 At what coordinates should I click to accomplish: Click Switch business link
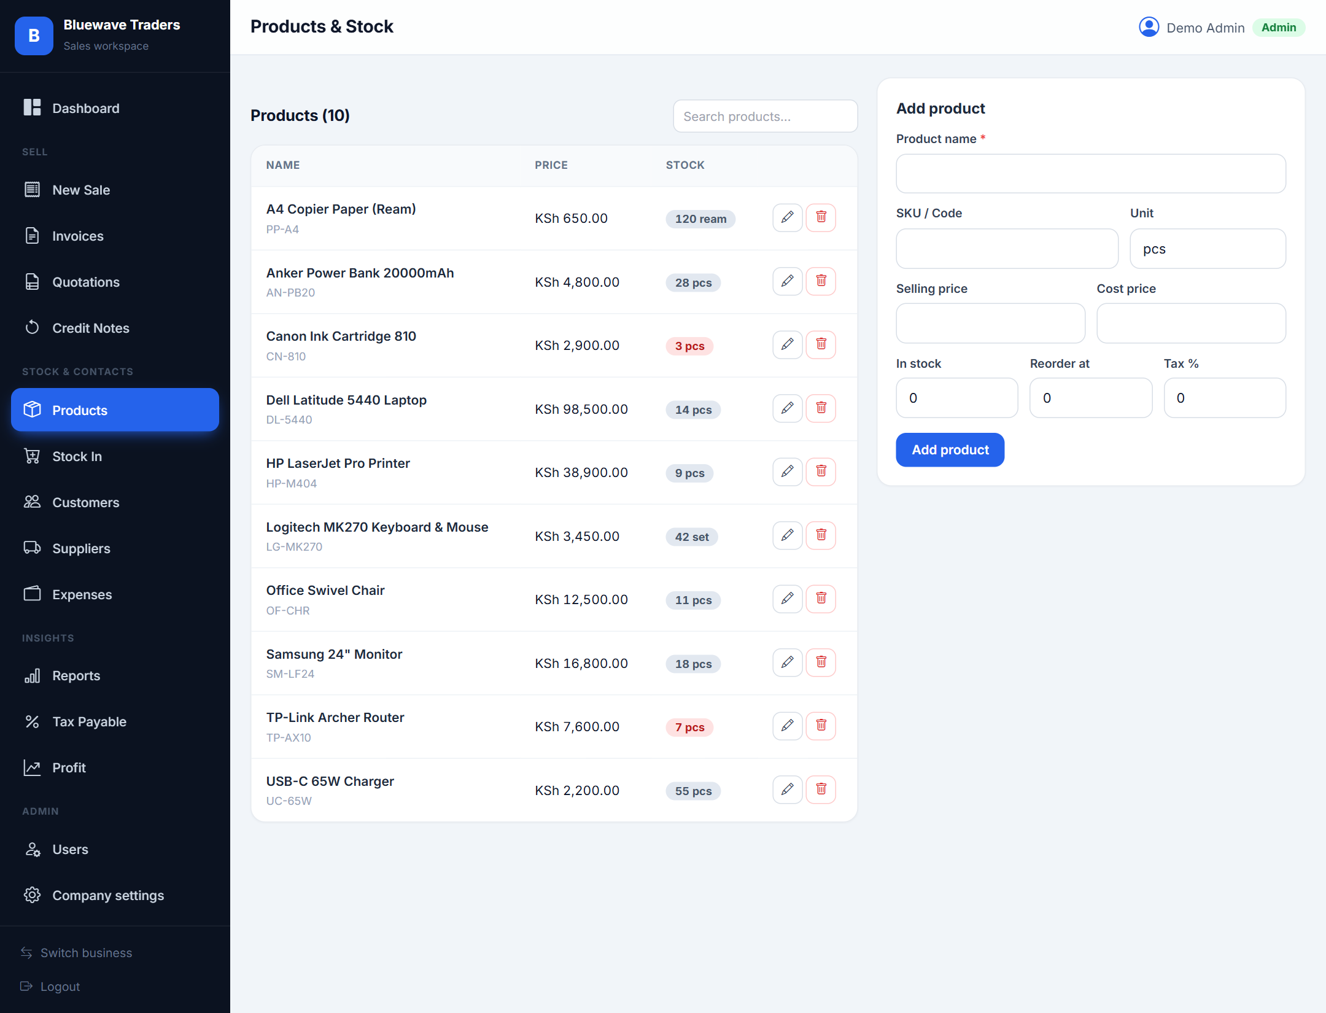[x=76, y=953]
